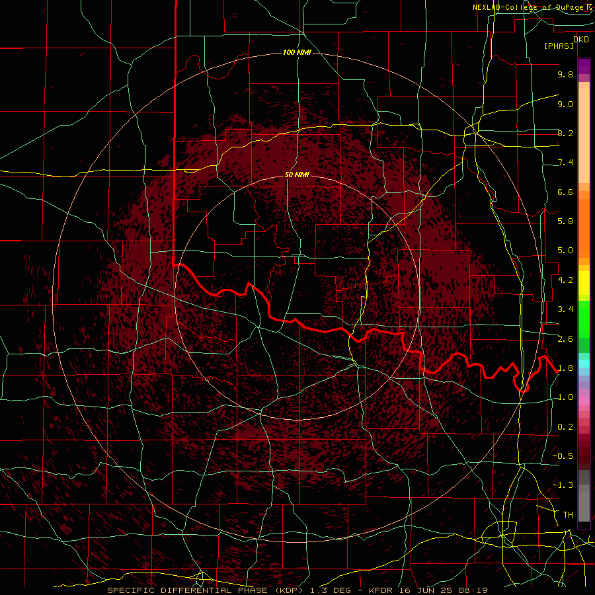Click the 1.0 legend value
This screenshot has width=595, height=595.
(565, 397)
